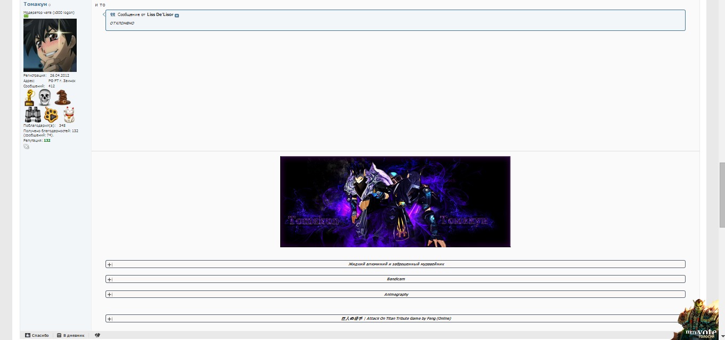The height and width of the screenshot is (340, 725).
Task: Expand the Жидкий алюминий spoiler plus
Action: click(109, 264)
